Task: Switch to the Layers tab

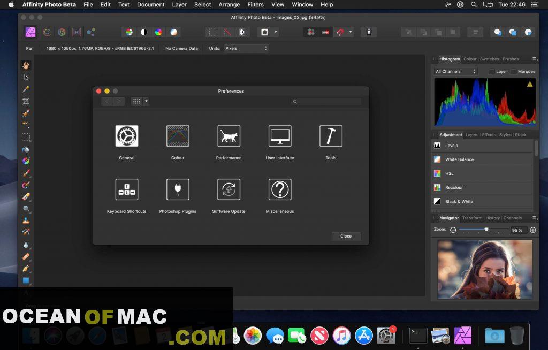Action: (x=472, y=135)
